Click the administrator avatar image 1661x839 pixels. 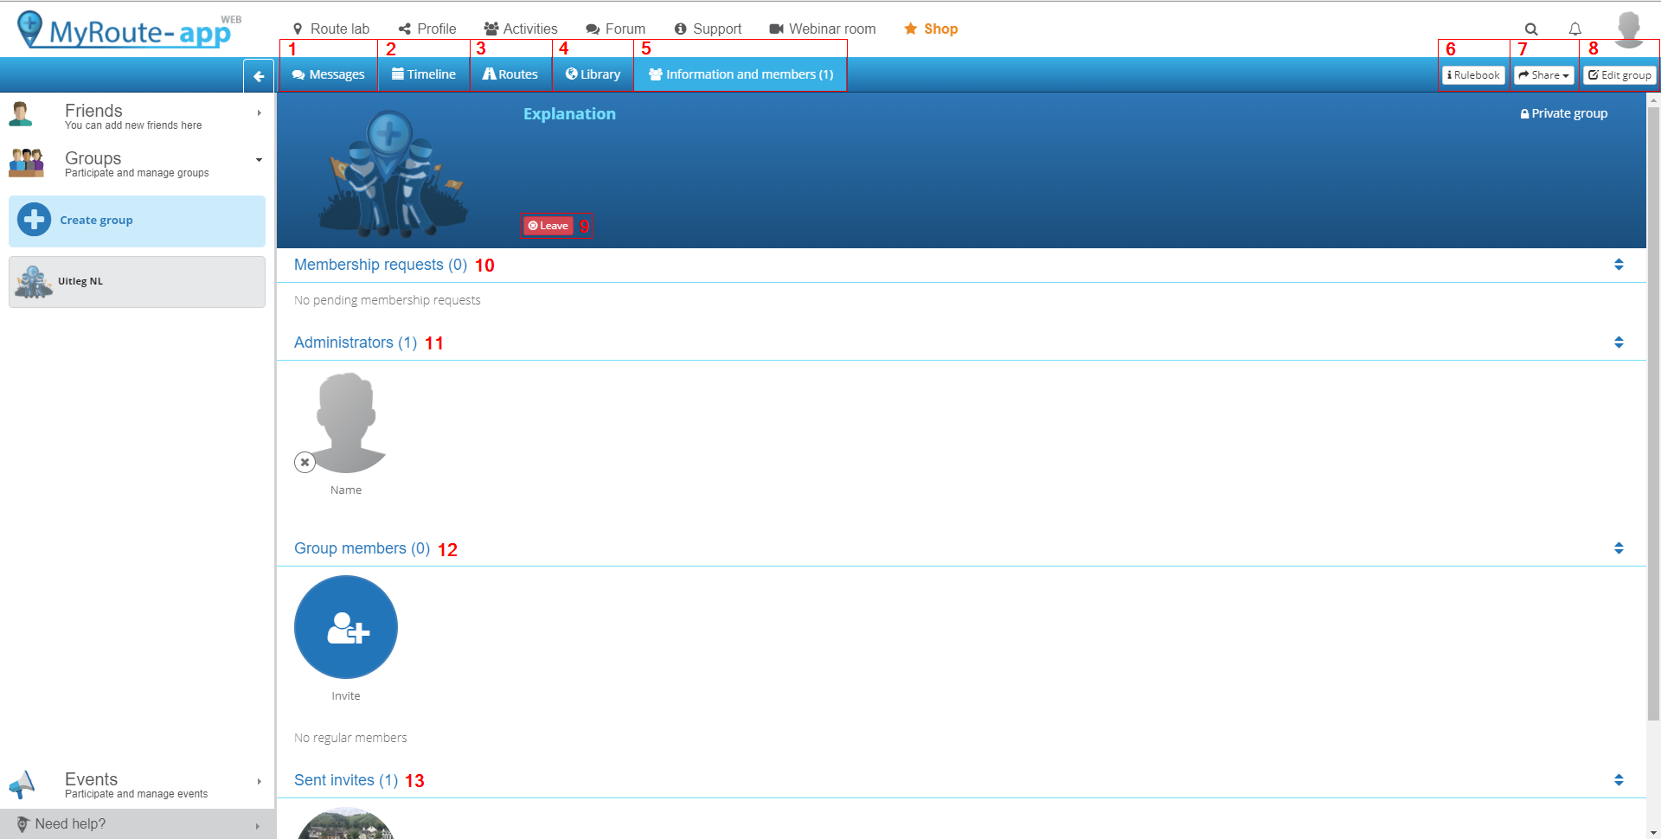pyautogui.click(x=348, y=423)
